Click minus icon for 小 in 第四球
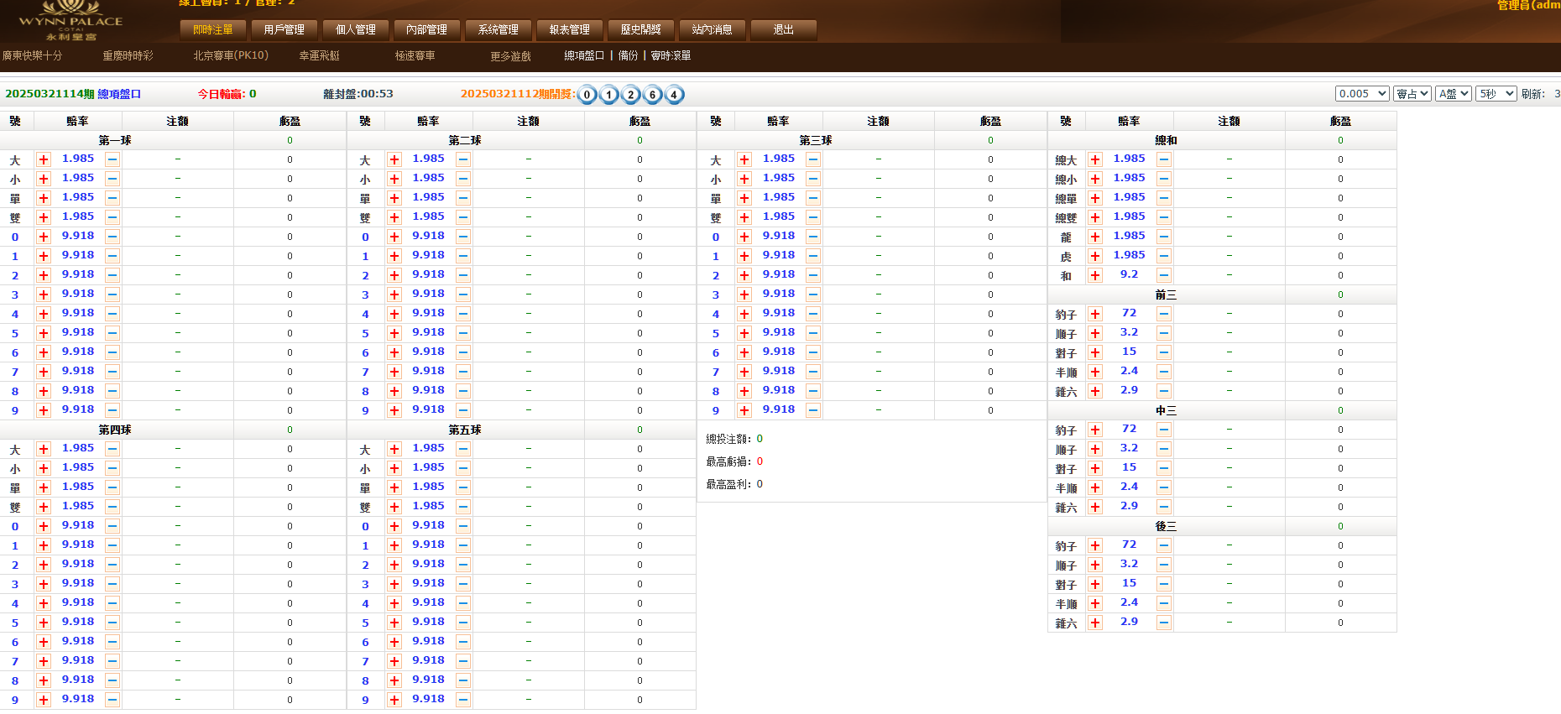 pyautogui.click(x=112, y=468)
